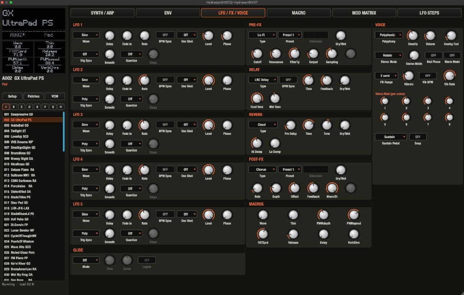Click the Delay Feedback knob
This screenshot has width=464, height=295.
[x=326, y=80]
